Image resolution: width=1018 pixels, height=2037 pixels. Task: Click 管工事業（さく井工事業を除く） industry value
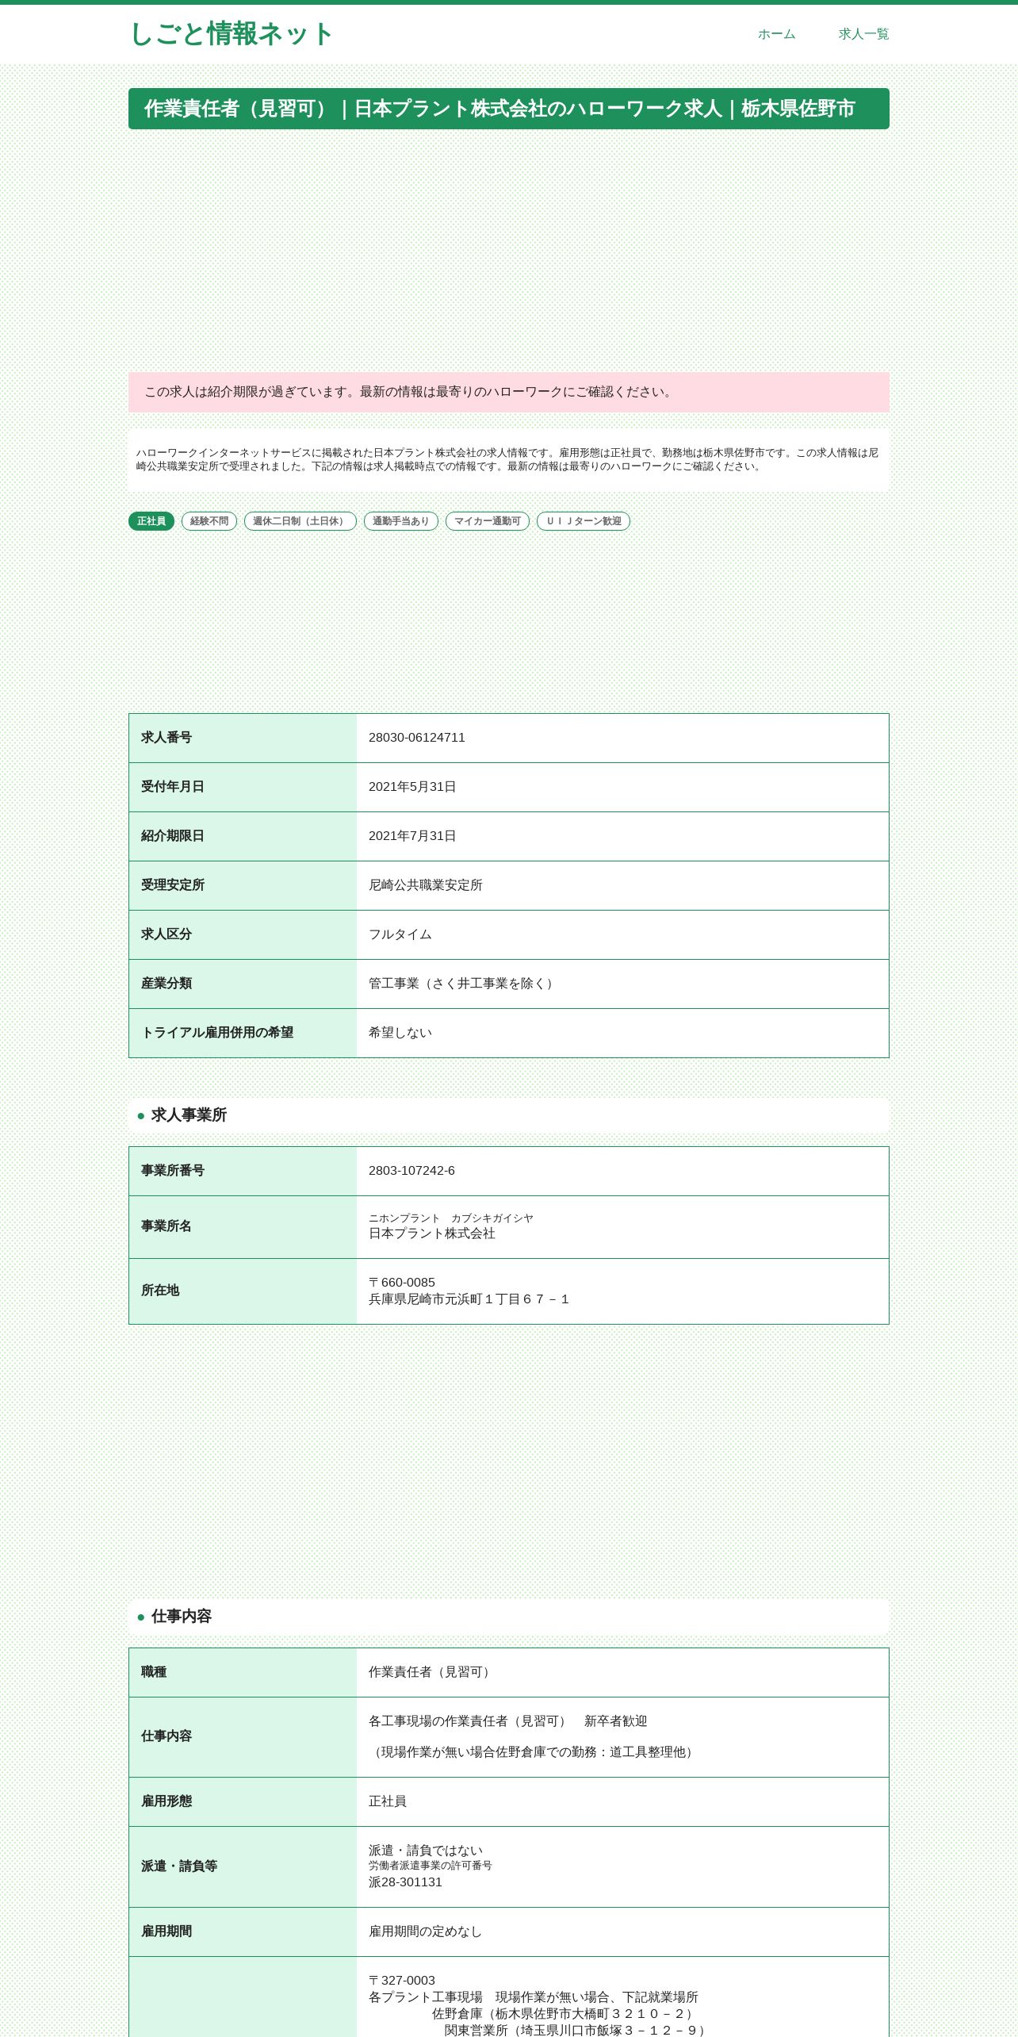[x=464, y=984]
